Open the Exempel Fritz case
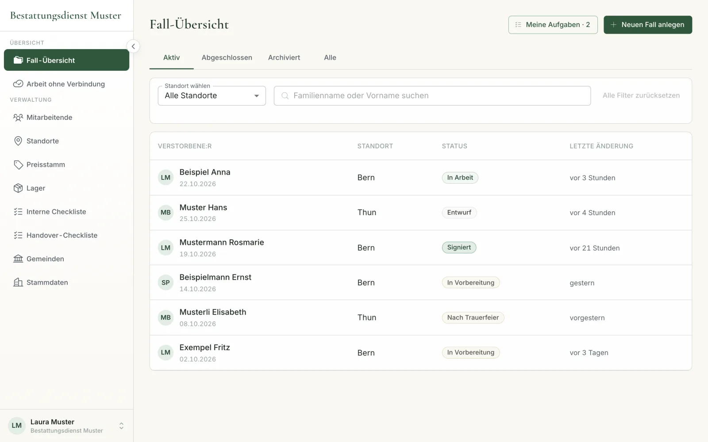Image resolution: width=708 pixels, height=442 pixels. pos(421,353)
